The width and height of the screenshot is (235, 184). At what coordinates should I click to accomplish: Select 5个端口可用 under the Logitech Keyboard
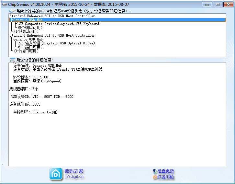30,28
